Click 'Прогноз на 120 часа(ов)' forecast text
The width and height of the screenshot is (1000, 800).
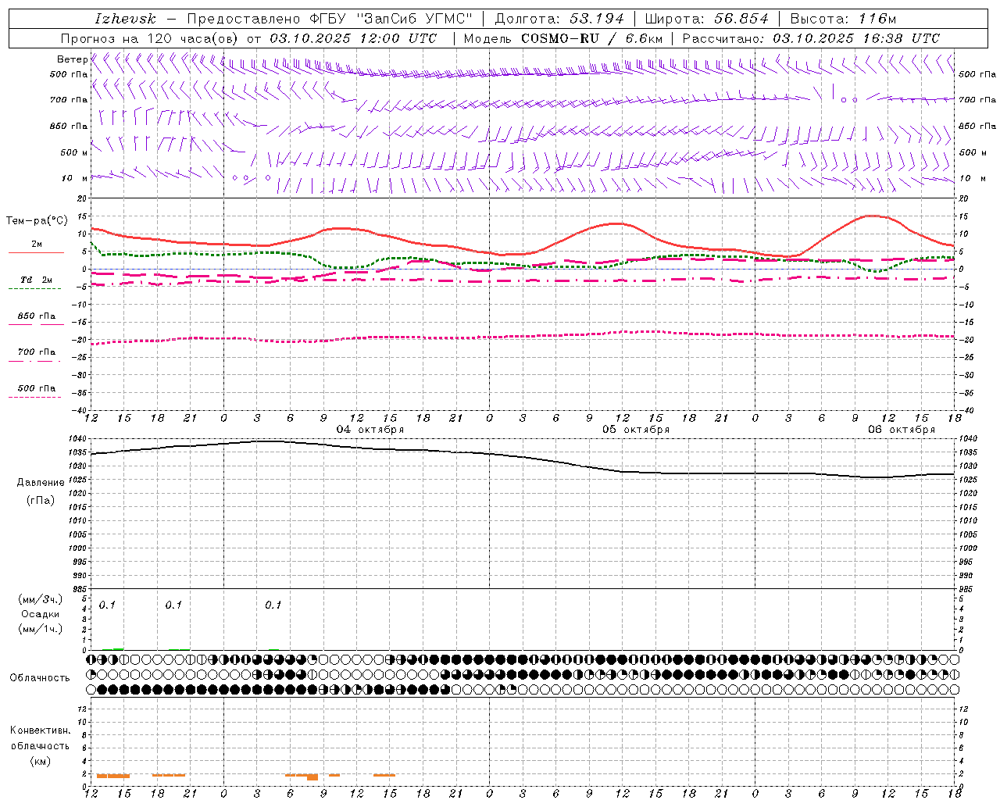tap(150, 38)
